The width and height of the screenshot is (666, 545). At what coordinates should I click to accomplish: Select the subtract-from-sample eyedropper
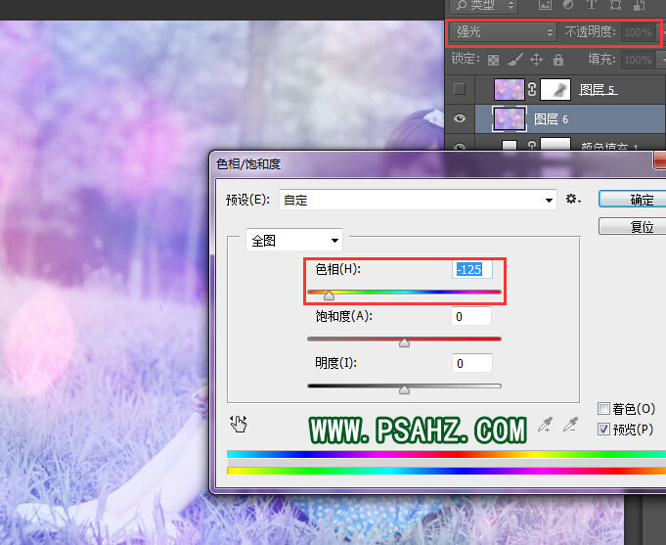(571, 425)
